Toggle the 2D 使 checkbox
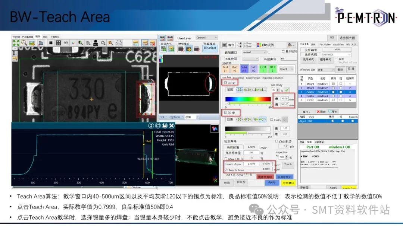This screenshot has height=226, width=403. [x=225, y=113]
